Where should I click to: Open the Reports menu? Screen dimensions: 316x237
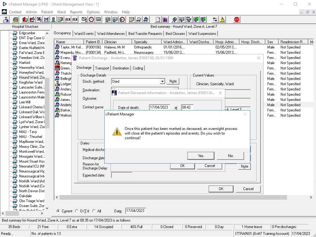(x=76, y=12)
